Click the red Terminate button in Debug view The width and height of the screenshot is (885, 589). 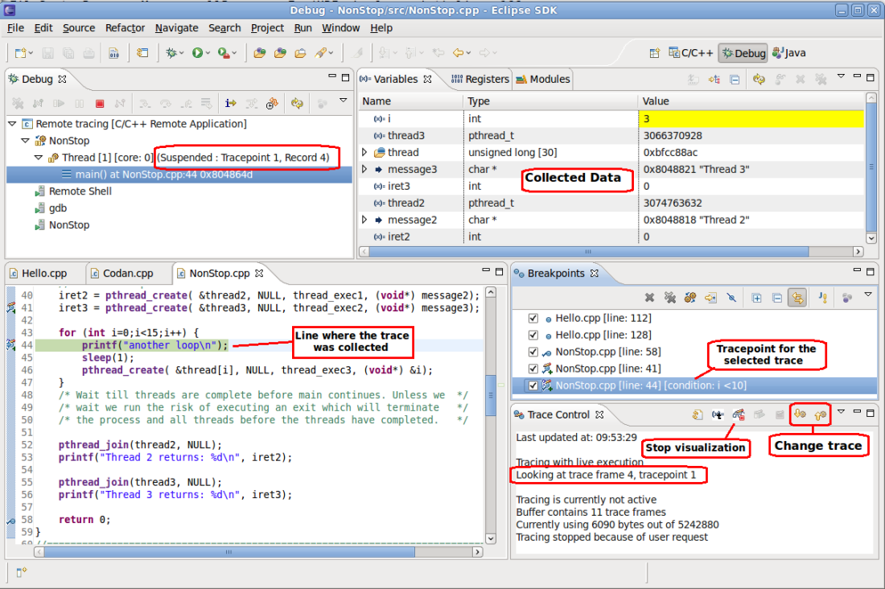(100, 103)
